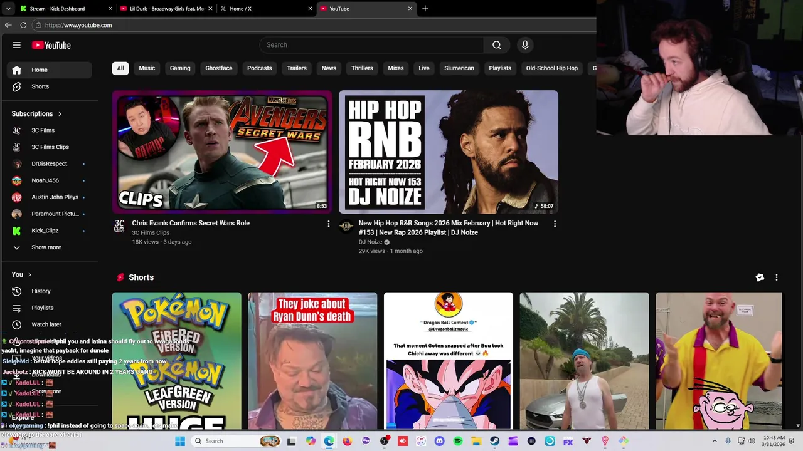Viewport: 803px width, 451px height.
Task: Select the All filter chip
Action: pyautogui.click(x=120, y=68)
